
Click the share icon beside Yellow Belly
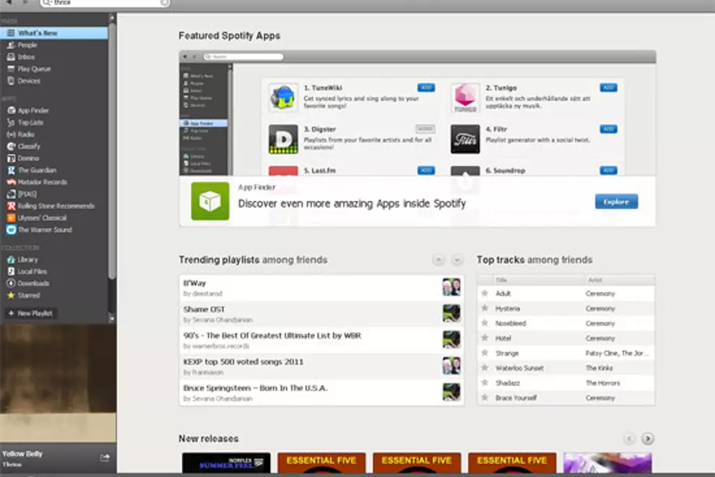point(105,457)
